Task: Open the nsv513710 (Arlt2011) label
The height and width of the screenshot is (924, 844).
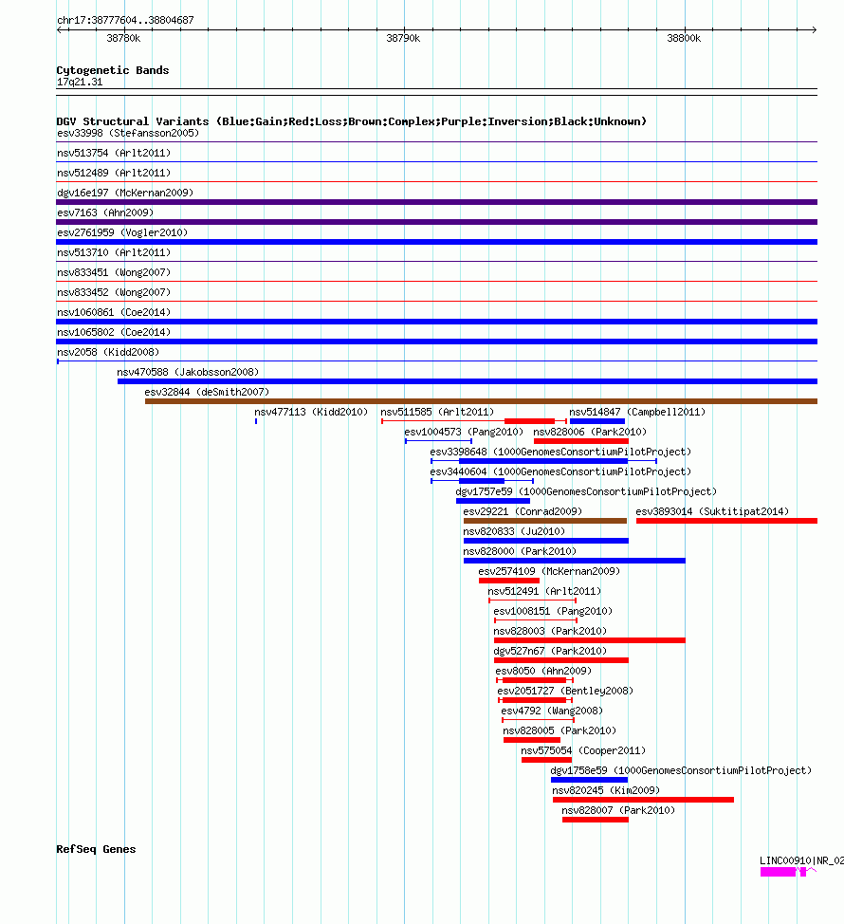Action: pos(114,252)
